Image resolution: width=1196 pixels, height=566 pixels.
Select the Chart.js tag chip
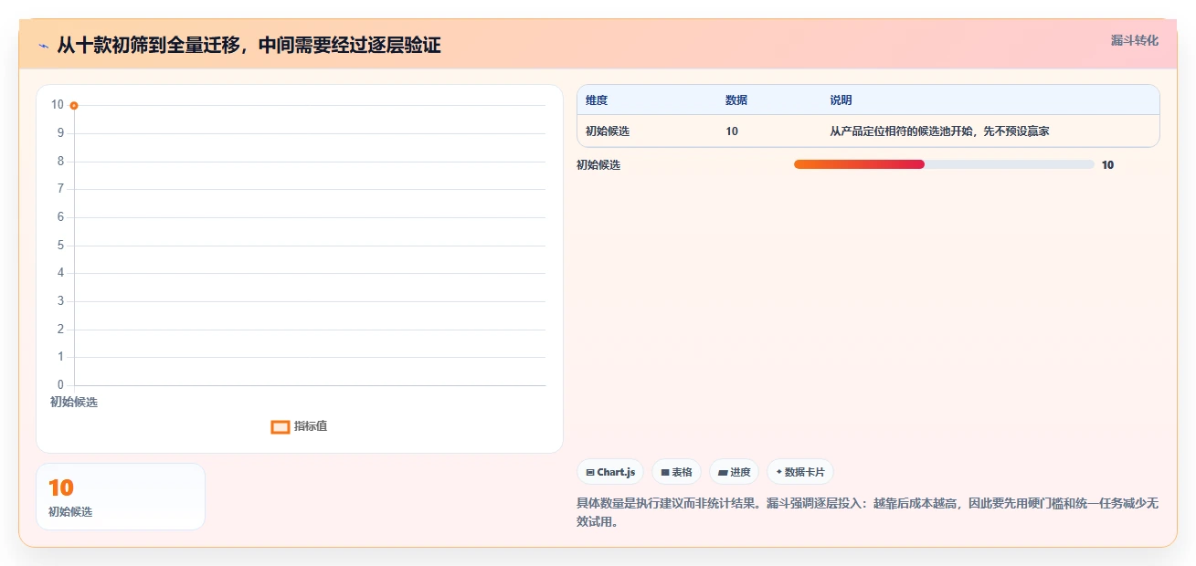(x=610, y=472)
